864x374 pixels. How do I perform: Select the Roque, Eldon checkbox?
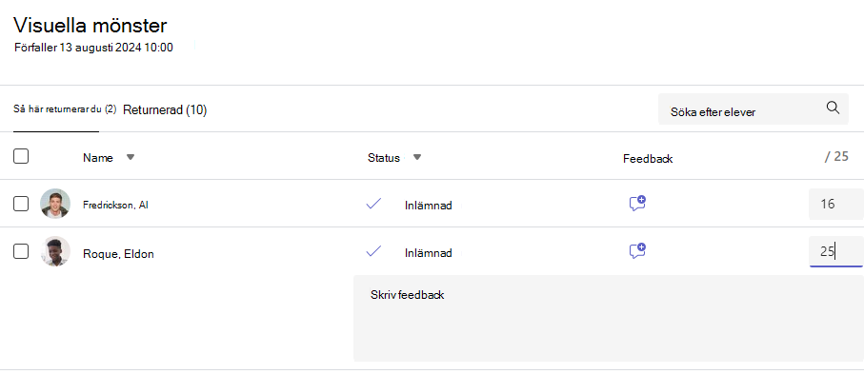tap(21, 252)
